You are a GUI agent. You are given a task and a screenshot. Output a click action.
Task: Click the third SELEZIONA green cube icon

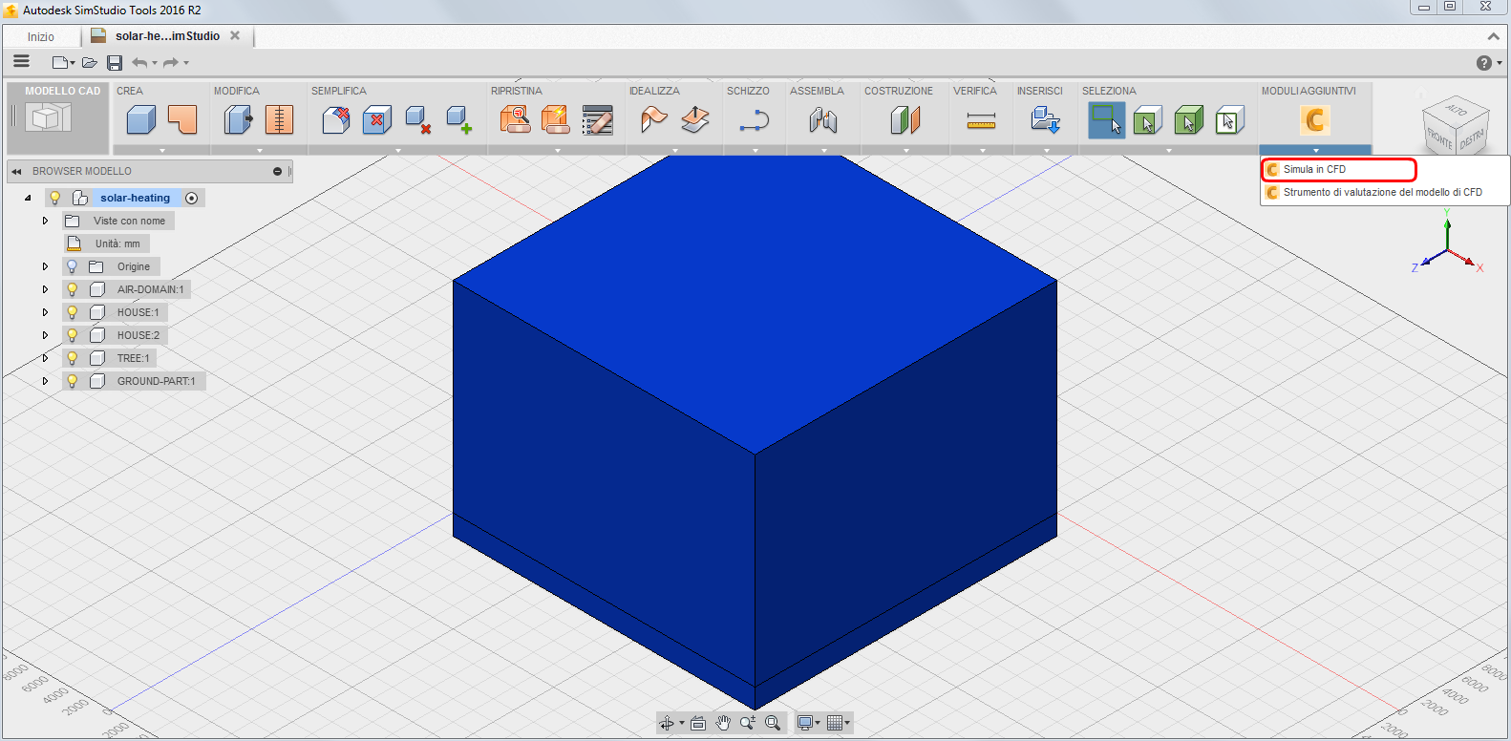pos(1189,120)
